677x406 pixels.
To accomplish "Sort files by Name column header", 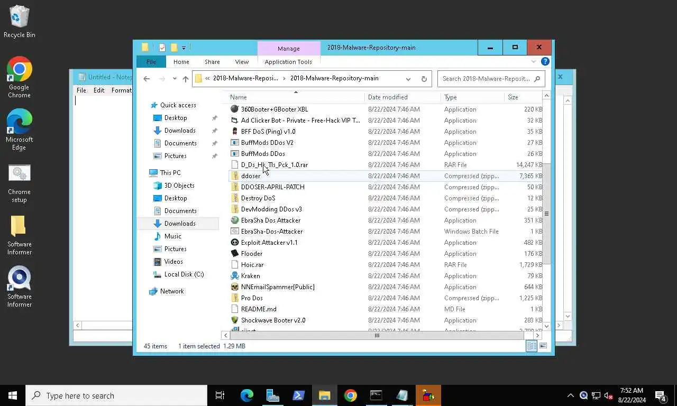I will tap(296, 97).
